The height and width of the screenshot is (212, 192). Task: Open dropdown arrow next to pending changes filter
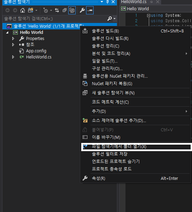tap(51, 10)
